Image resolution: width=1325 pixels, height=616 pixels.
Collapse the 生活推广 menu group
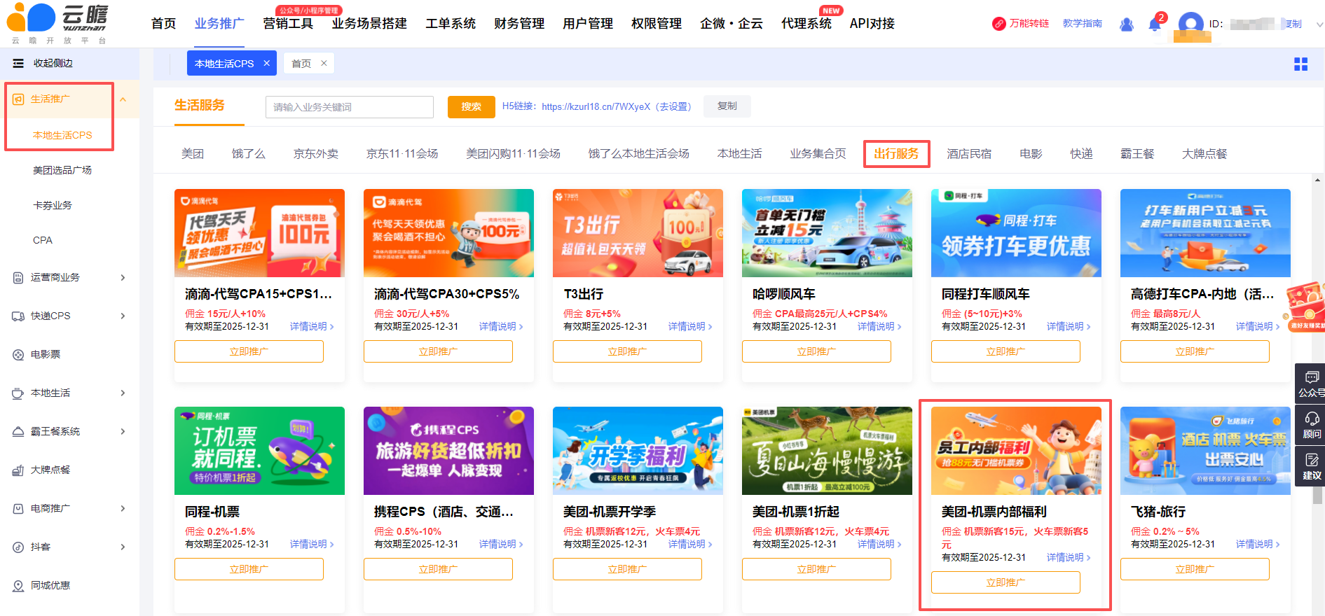(x=123, y=99)
